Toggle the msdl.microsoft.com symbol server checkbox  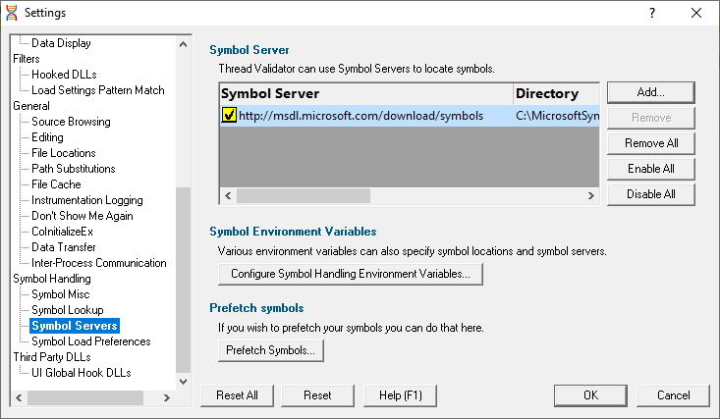229,115
